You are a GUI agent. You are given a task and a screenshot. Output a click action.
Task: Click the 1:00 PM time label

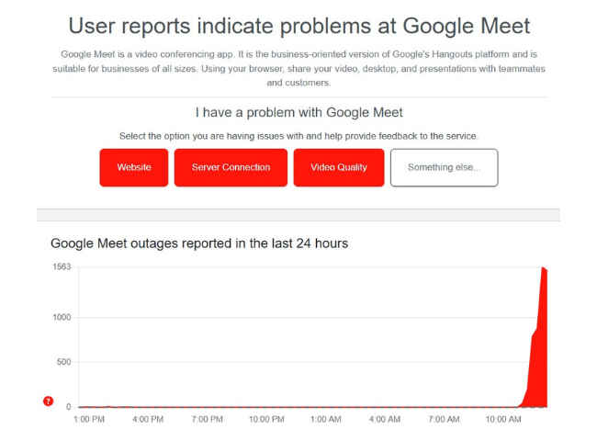[88, 420]
